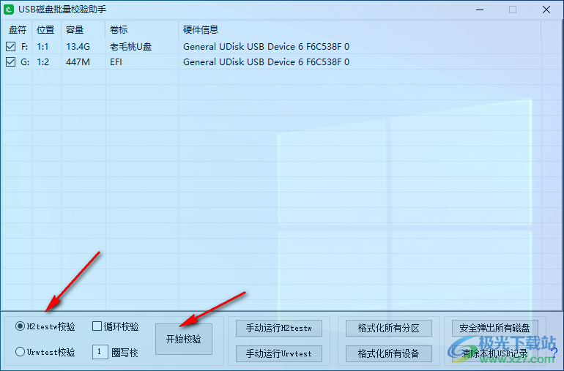Sort by the 卷标 column header
564x371 pixels.
click(x=142, y=29)
